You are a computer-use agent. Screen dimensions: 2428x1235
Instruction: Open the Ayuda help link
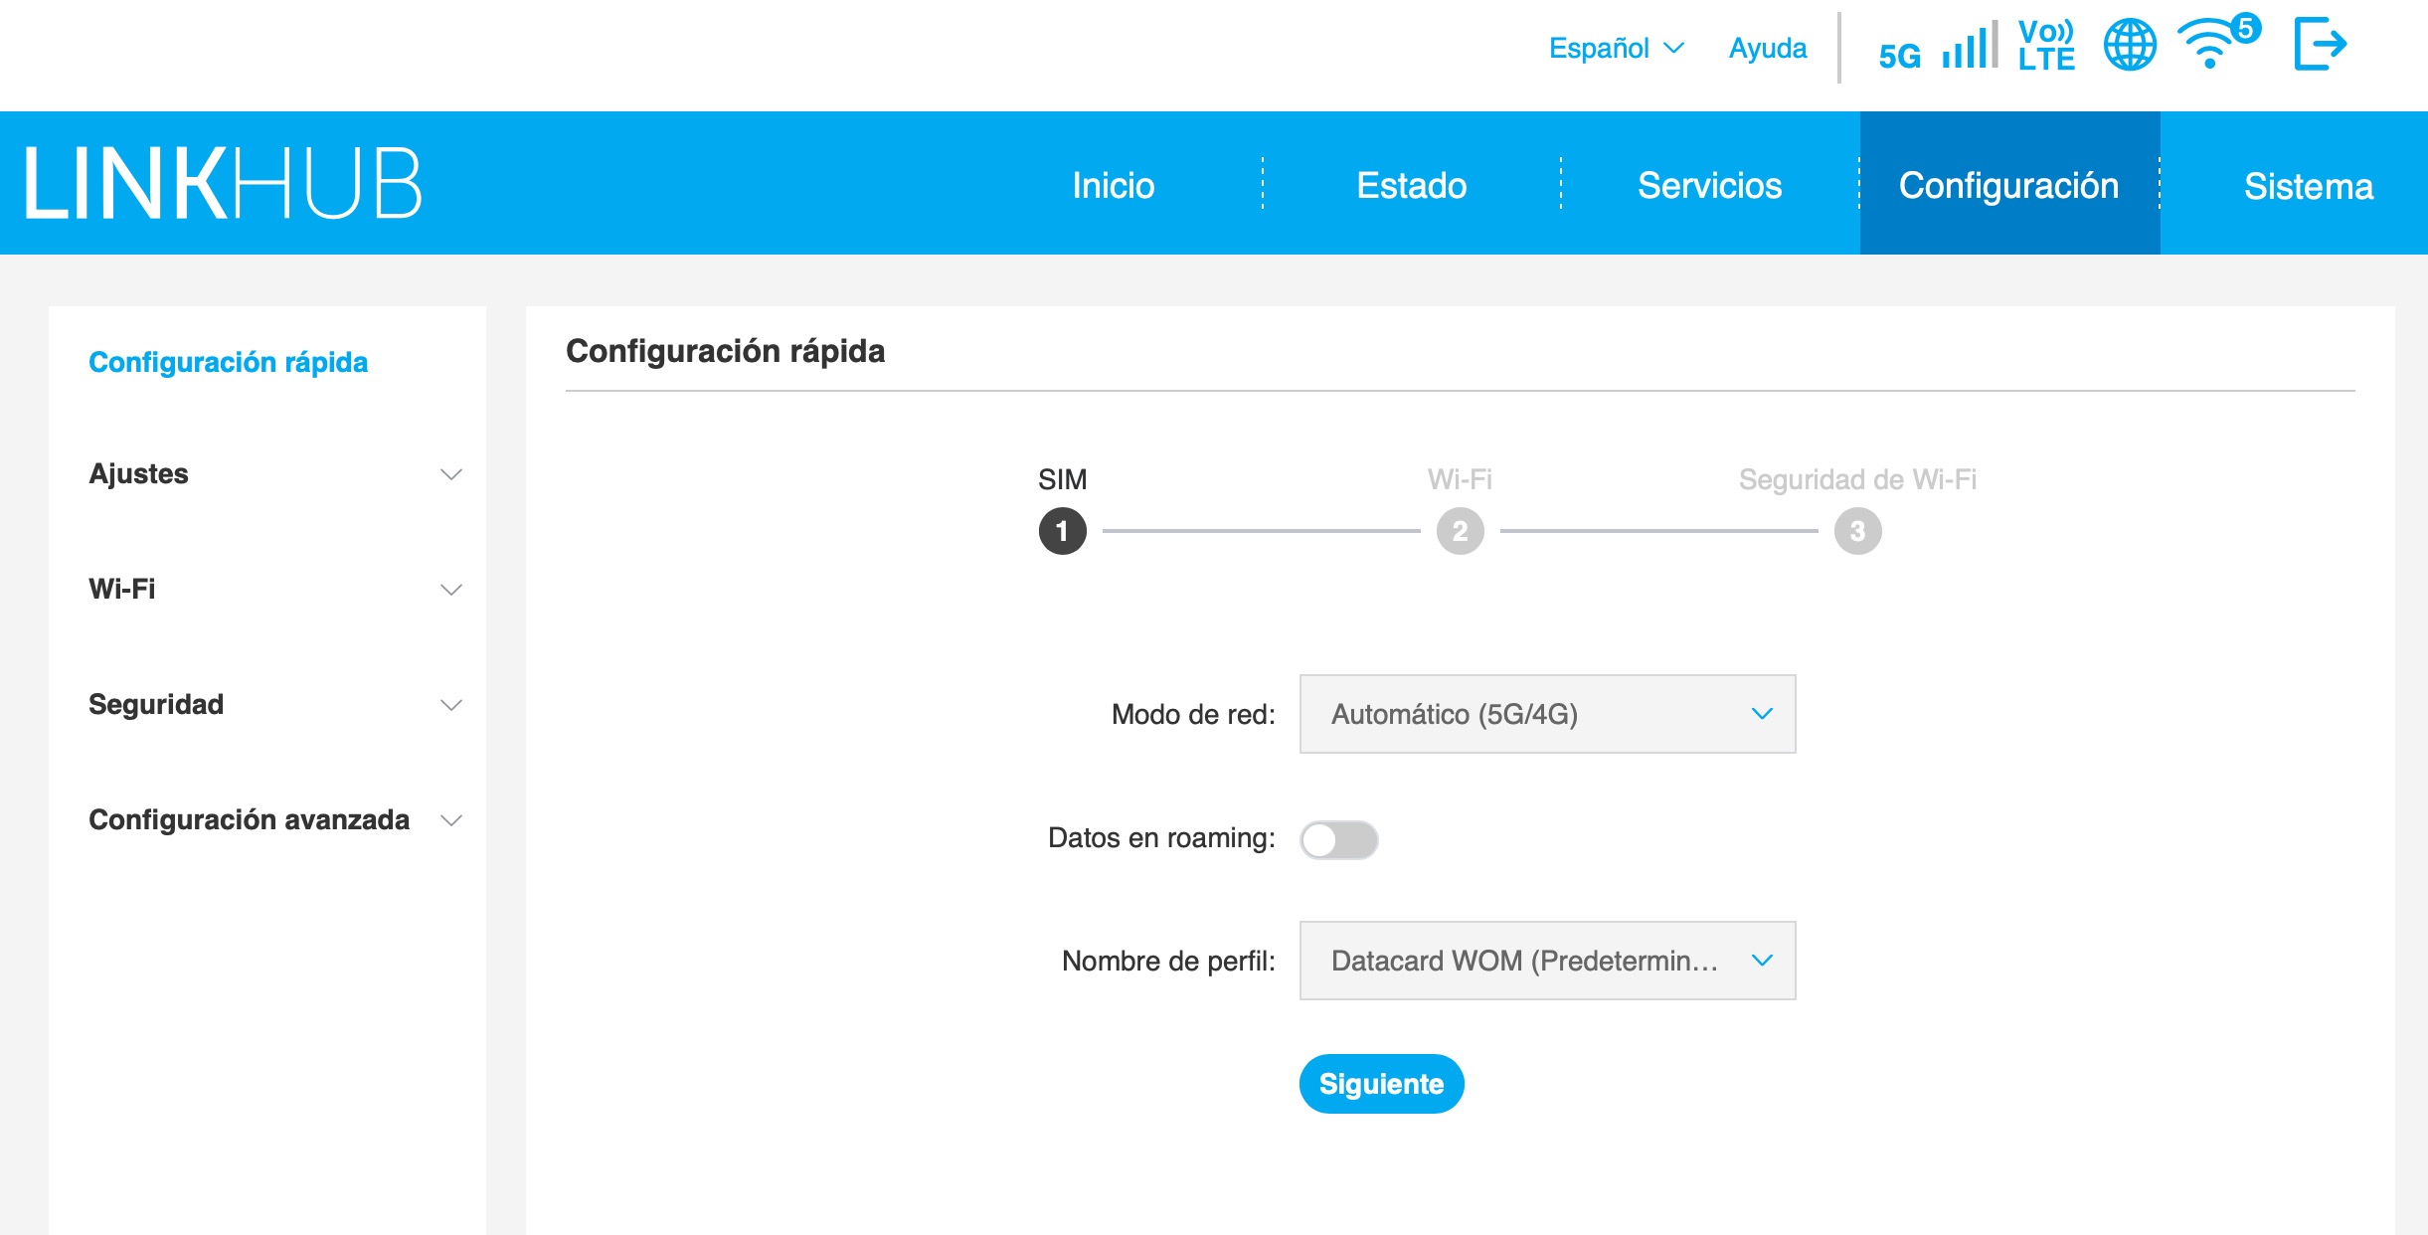point(1767,48)
